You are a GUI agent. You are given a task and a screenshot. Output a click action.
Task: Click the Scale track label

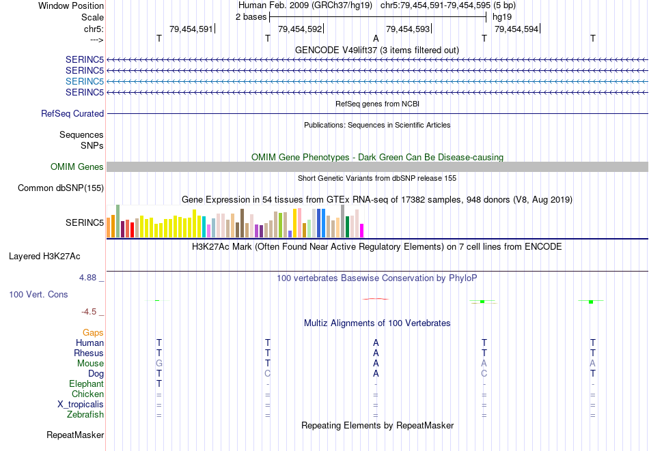coord(92,17)
